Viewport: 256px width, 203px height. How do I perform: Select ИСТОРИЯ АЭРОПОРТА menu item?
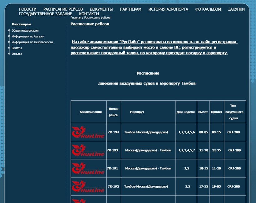(x=168, y=9)
